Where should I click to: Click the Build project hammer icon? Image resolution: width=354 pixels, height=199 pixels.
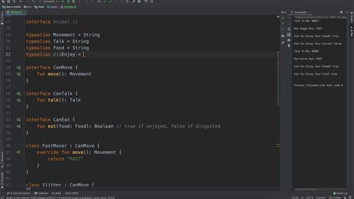coord(33,1)
